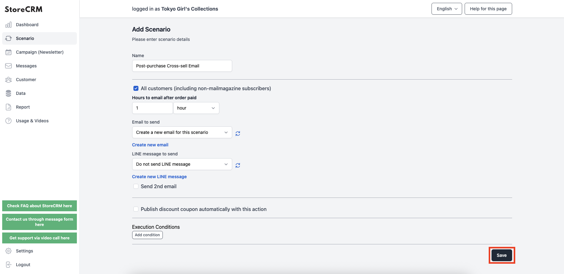Open Report section
This screenshot has width=564, height=274.
(39, 107)
